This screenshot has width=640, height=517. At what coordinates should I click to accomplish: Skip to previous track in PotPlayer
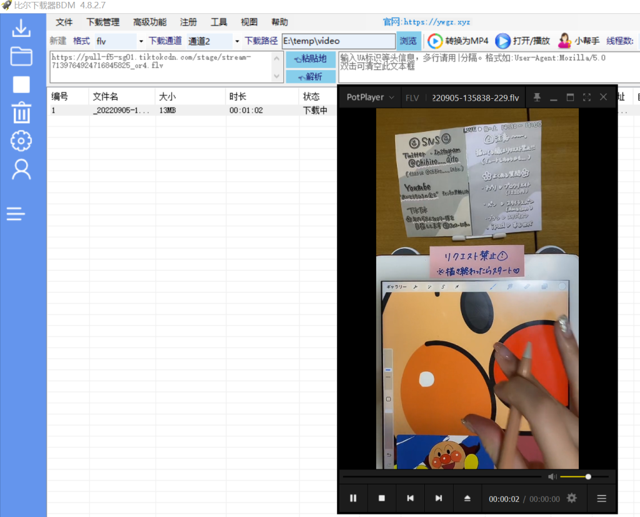pyautogui.click(x=410, y=498)
